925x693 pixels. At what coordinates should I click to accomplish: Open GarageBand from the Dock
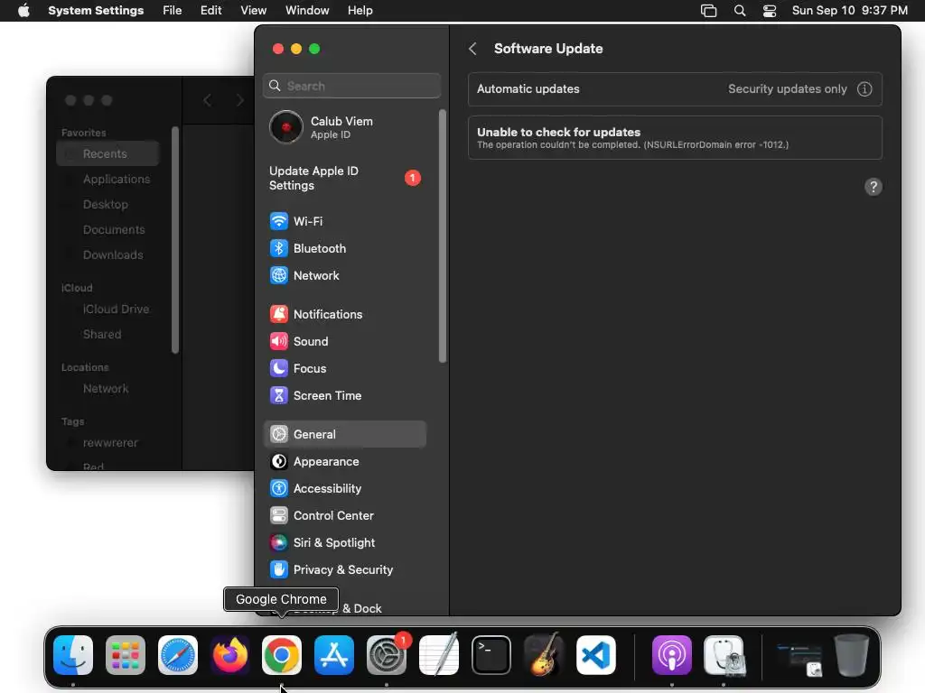543,655
